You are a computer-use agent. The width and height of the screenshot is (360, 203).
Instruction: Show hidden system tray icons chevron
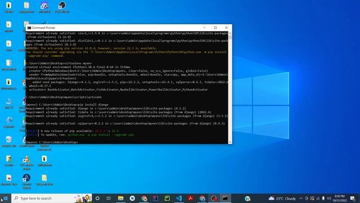pos(301,198)
